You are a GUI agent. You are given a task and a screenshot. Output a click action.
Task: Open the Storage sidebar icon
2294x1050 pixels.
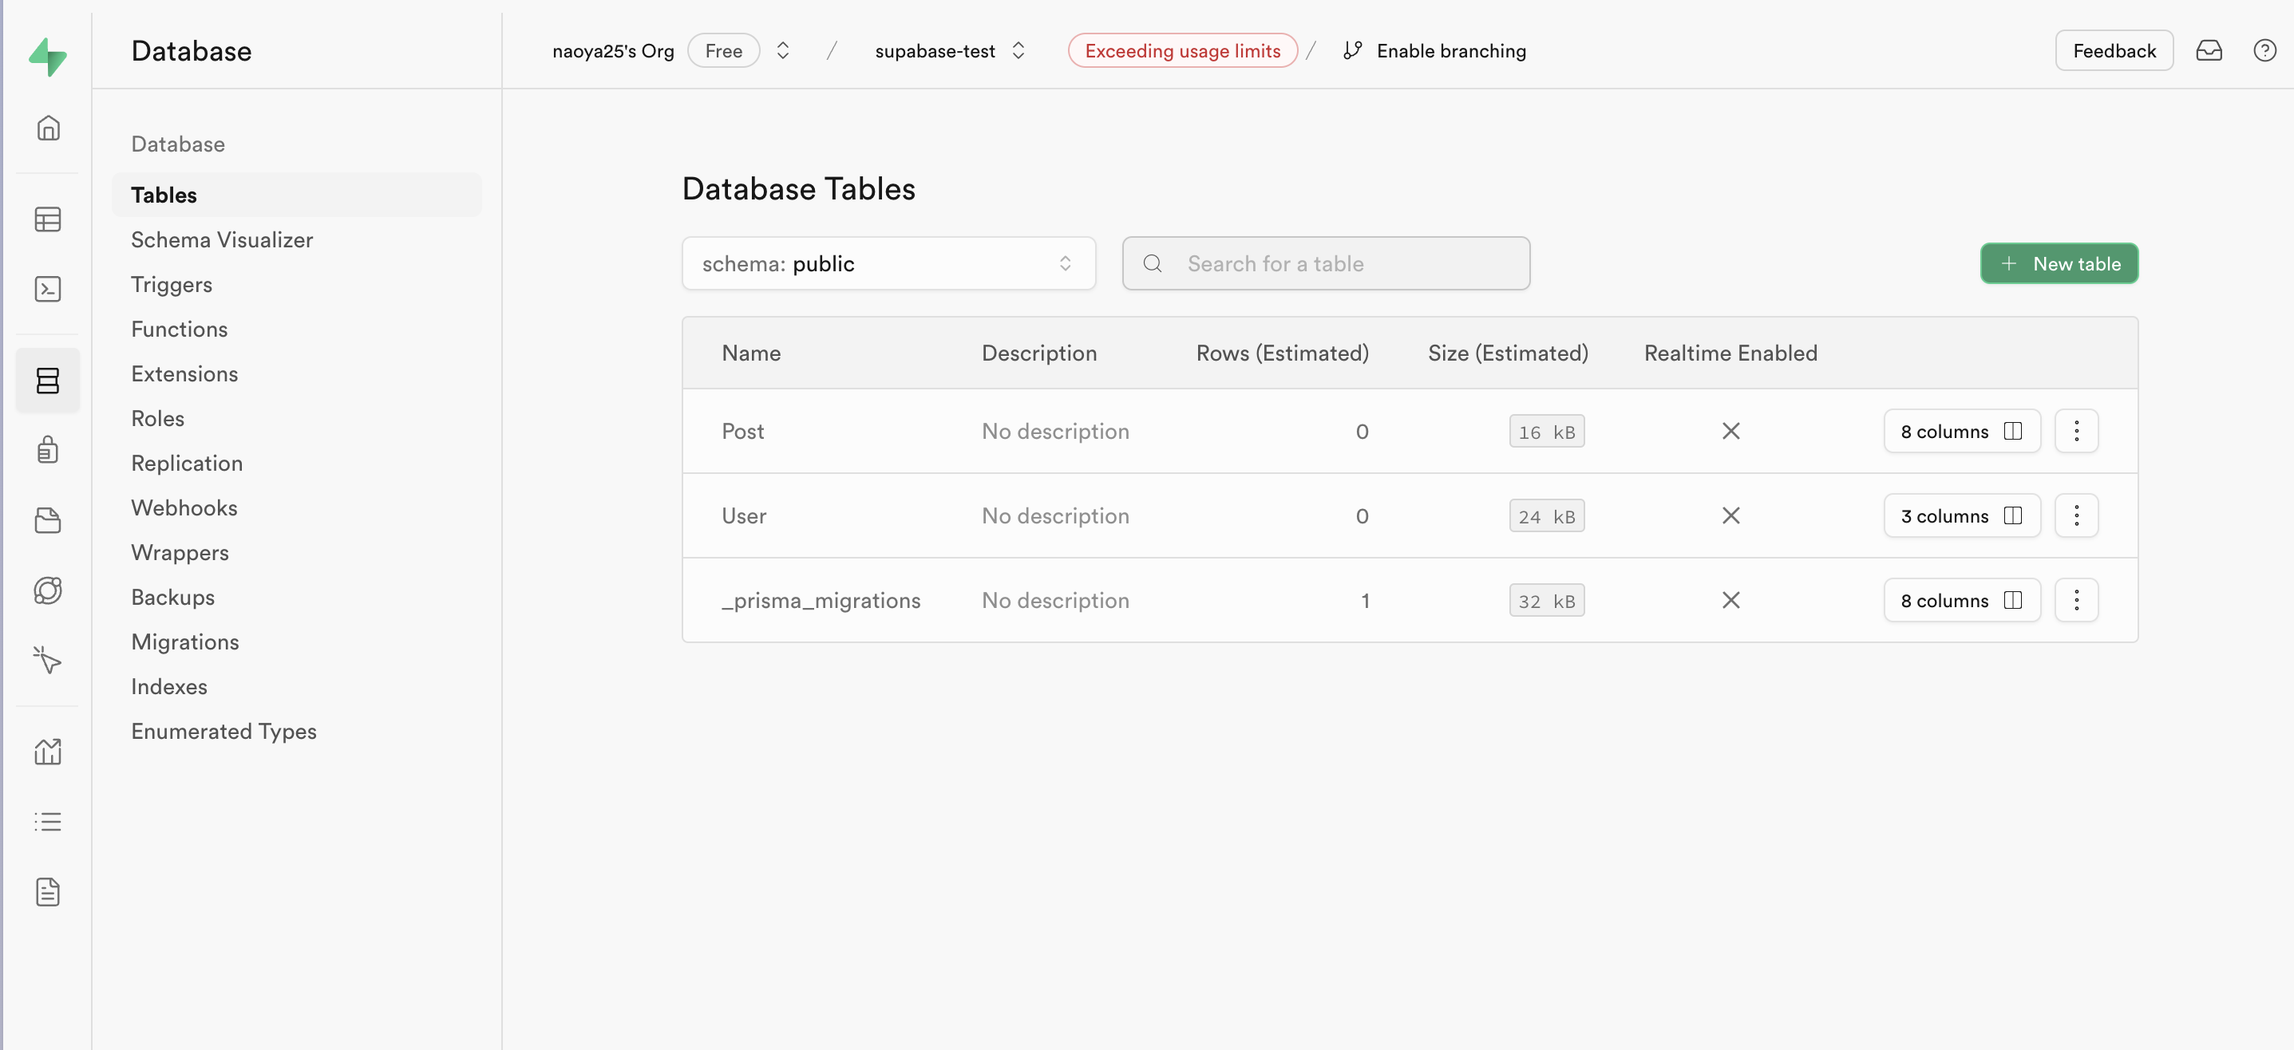pyautogui.click(x=47, y=520)
